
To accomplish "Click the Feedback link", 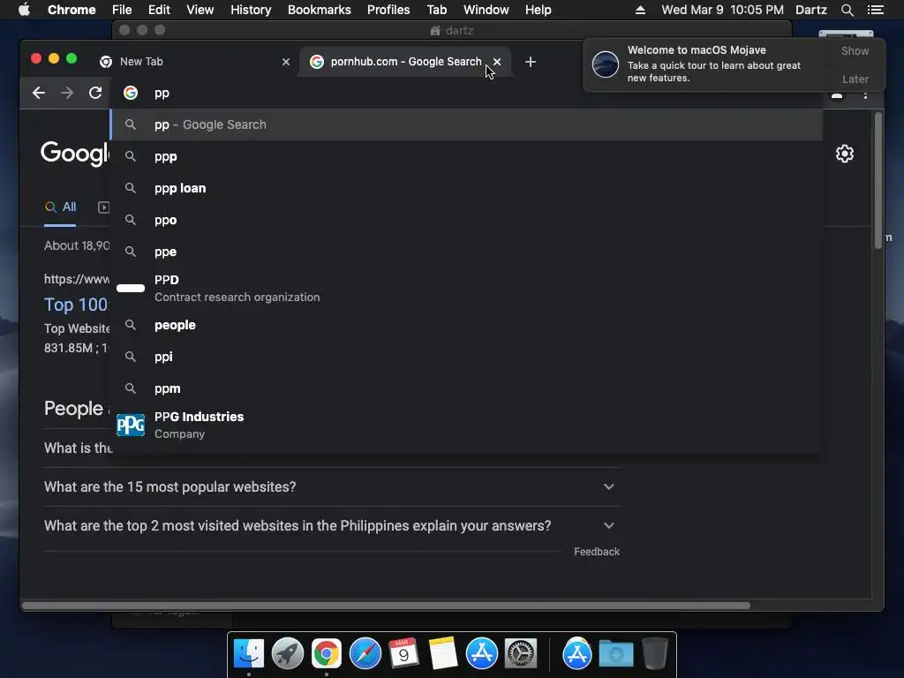I will (597, 552).
